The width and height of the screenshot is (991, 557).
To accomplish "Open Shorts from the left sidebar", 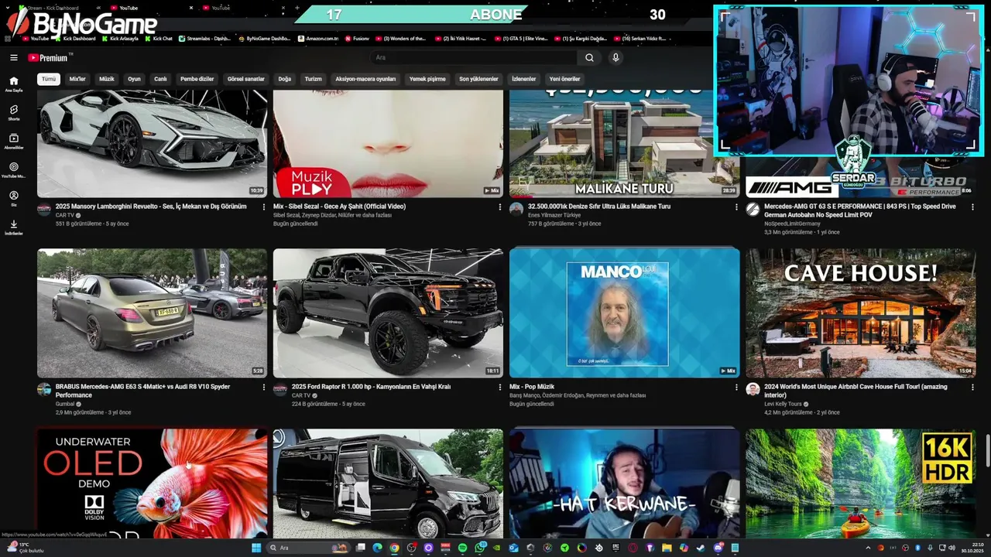I will pyautogui.click(x=13, y=112).
